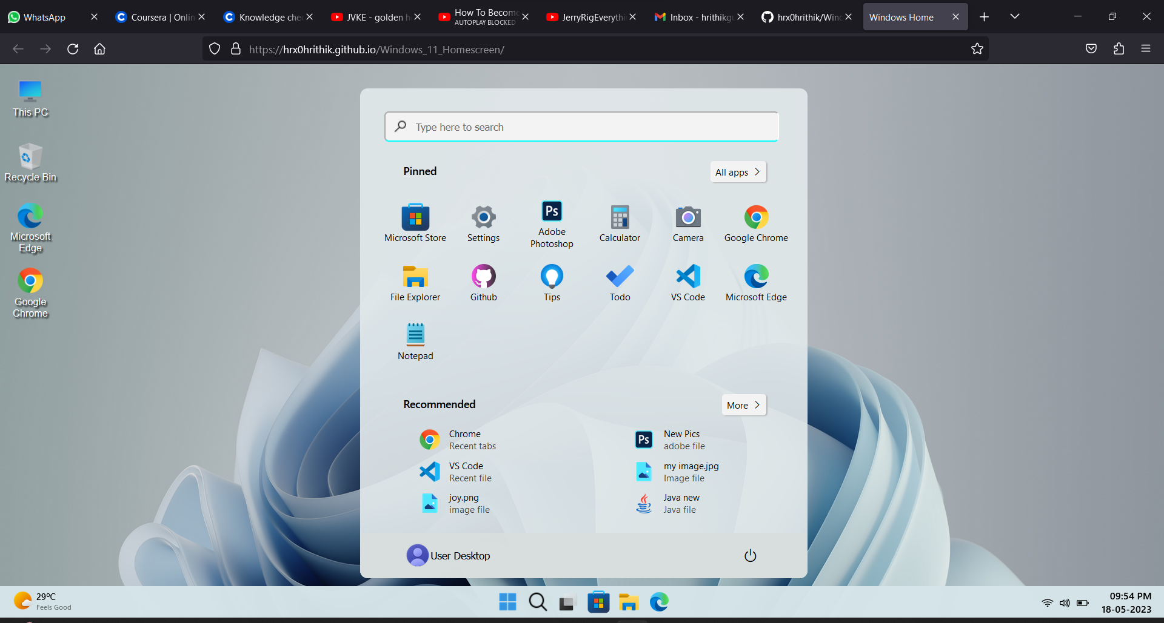
Task: Open the Camera pinned app
Action: (x=688, y=223)
